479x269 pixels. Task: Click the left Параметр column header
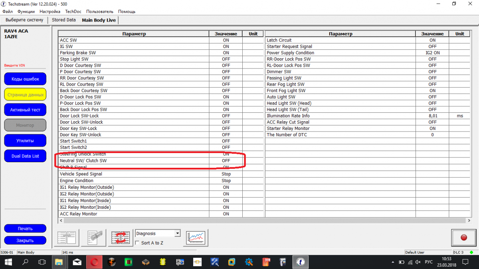pyautogui.click(x=134, y=34)
